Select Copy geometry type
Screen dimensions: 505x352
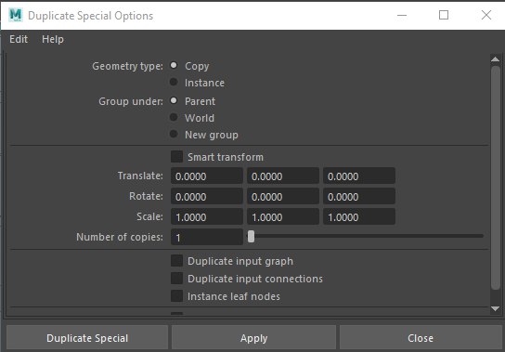point(174,65)
